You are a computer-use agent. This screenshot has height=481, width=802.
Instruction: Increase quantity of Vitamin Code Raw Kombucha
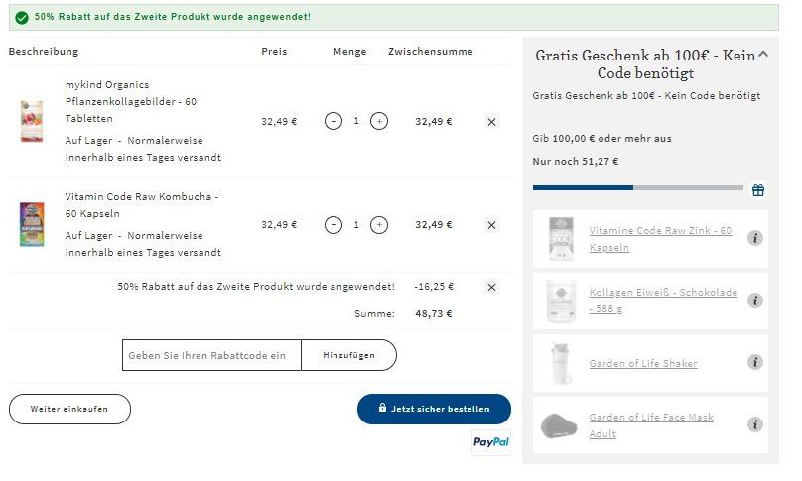(x=379, y=225)
